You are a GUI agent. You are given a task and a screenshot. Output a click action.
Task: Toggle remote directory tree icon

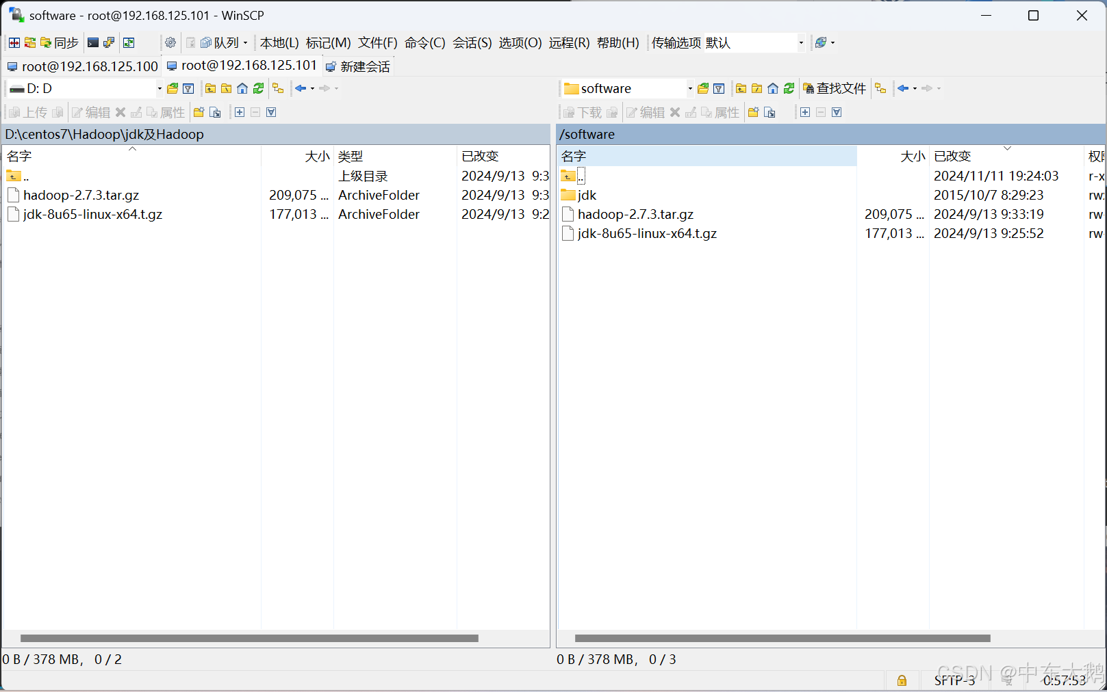tap(880, 88)
